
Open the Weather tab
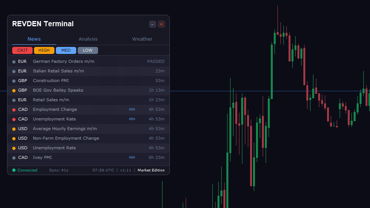(x=142, y=39)
